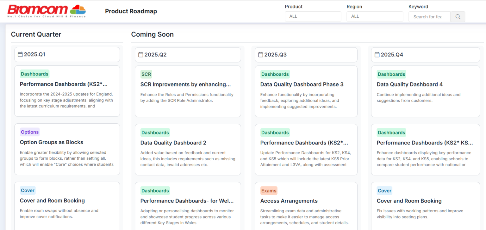Select the Coming Soon section heading
Image resolution: width=486 pixels, height=230 pixels.
153,34
